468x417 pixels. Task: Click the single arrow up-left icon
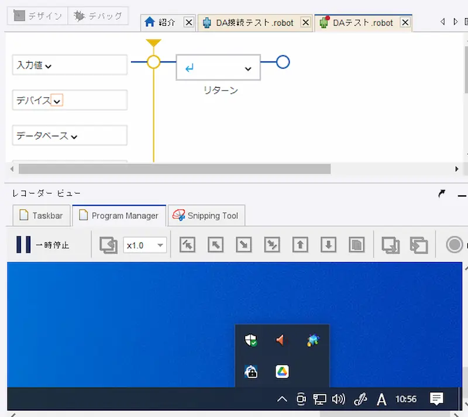click(x=215, y=245)
